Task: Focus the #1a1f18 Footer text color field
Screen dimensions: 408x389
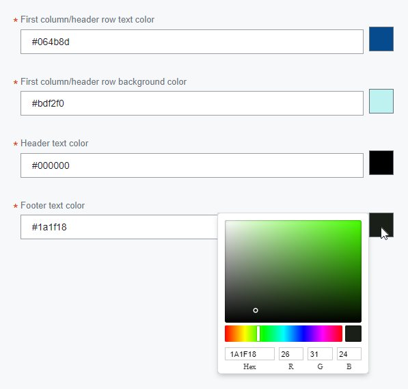Action: [119, 227]
